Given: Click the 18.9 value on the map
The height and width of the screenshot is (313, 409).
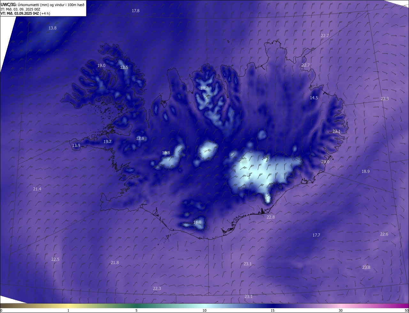Looking at the screenshot, I should click(x=366, y=172).
